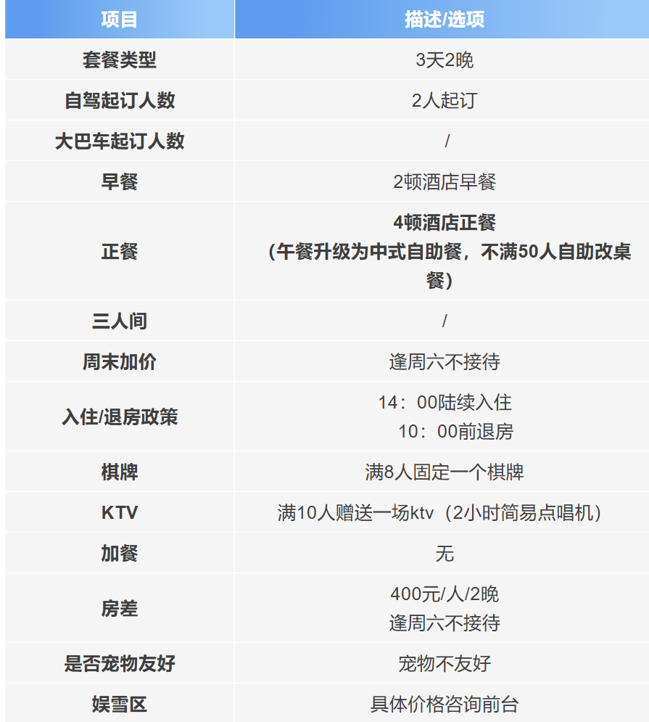649x722 pixels.
Task: Select the 自驾起订人数 label cell
Action: tap(119, 101)
